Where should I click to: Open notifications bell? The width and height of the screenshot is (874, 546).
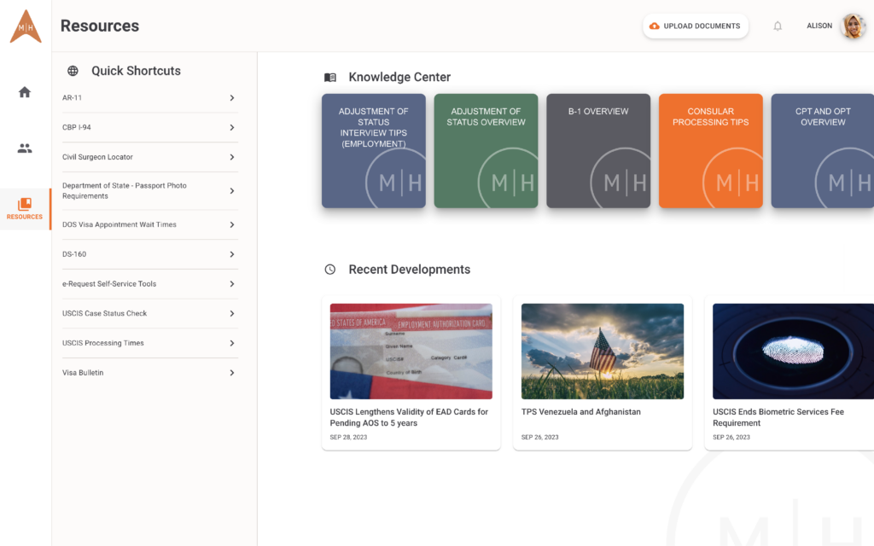[x=778, y=26]
